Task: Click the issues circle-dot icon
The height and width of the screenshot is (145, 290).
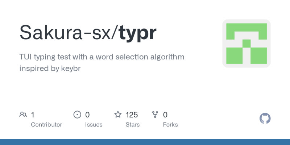Action: click(77, 115)
